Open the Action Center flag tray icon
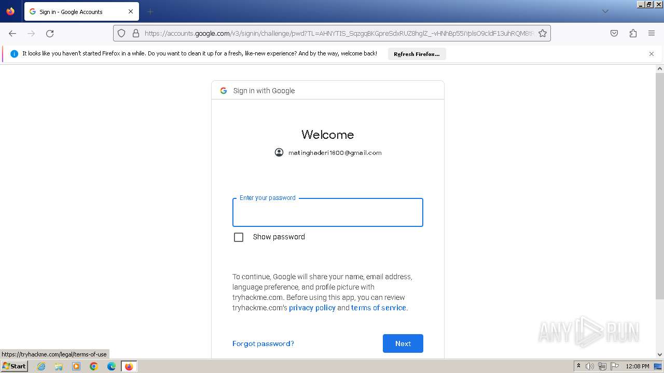 615,366
